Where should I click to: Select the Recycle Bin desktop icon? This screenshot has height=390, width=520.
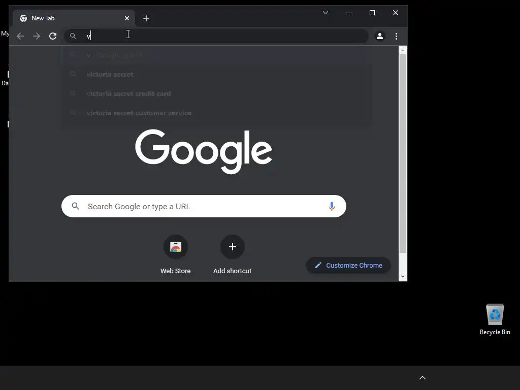pos(495,320)
